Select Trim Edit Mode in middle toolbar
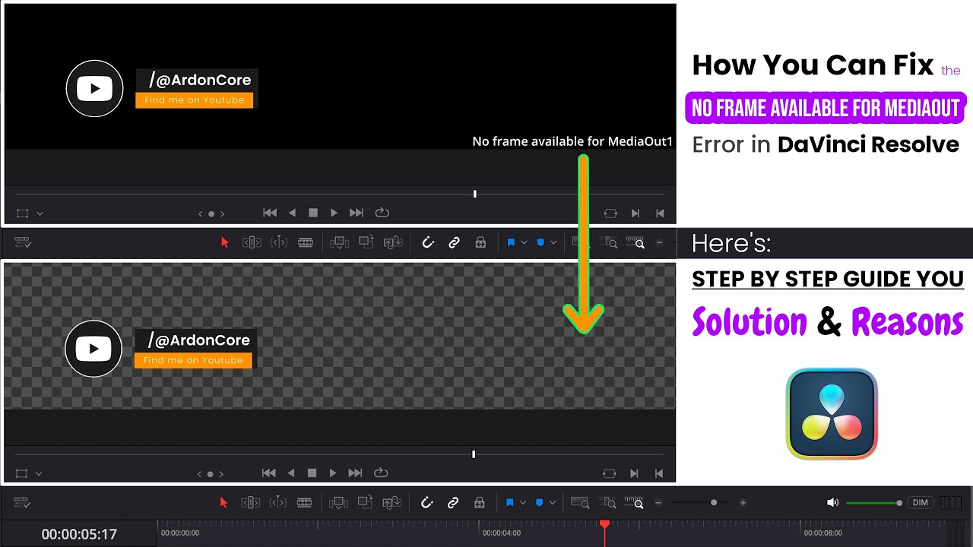This screenshot has width=973, height=547. click(x=252, y=242)
